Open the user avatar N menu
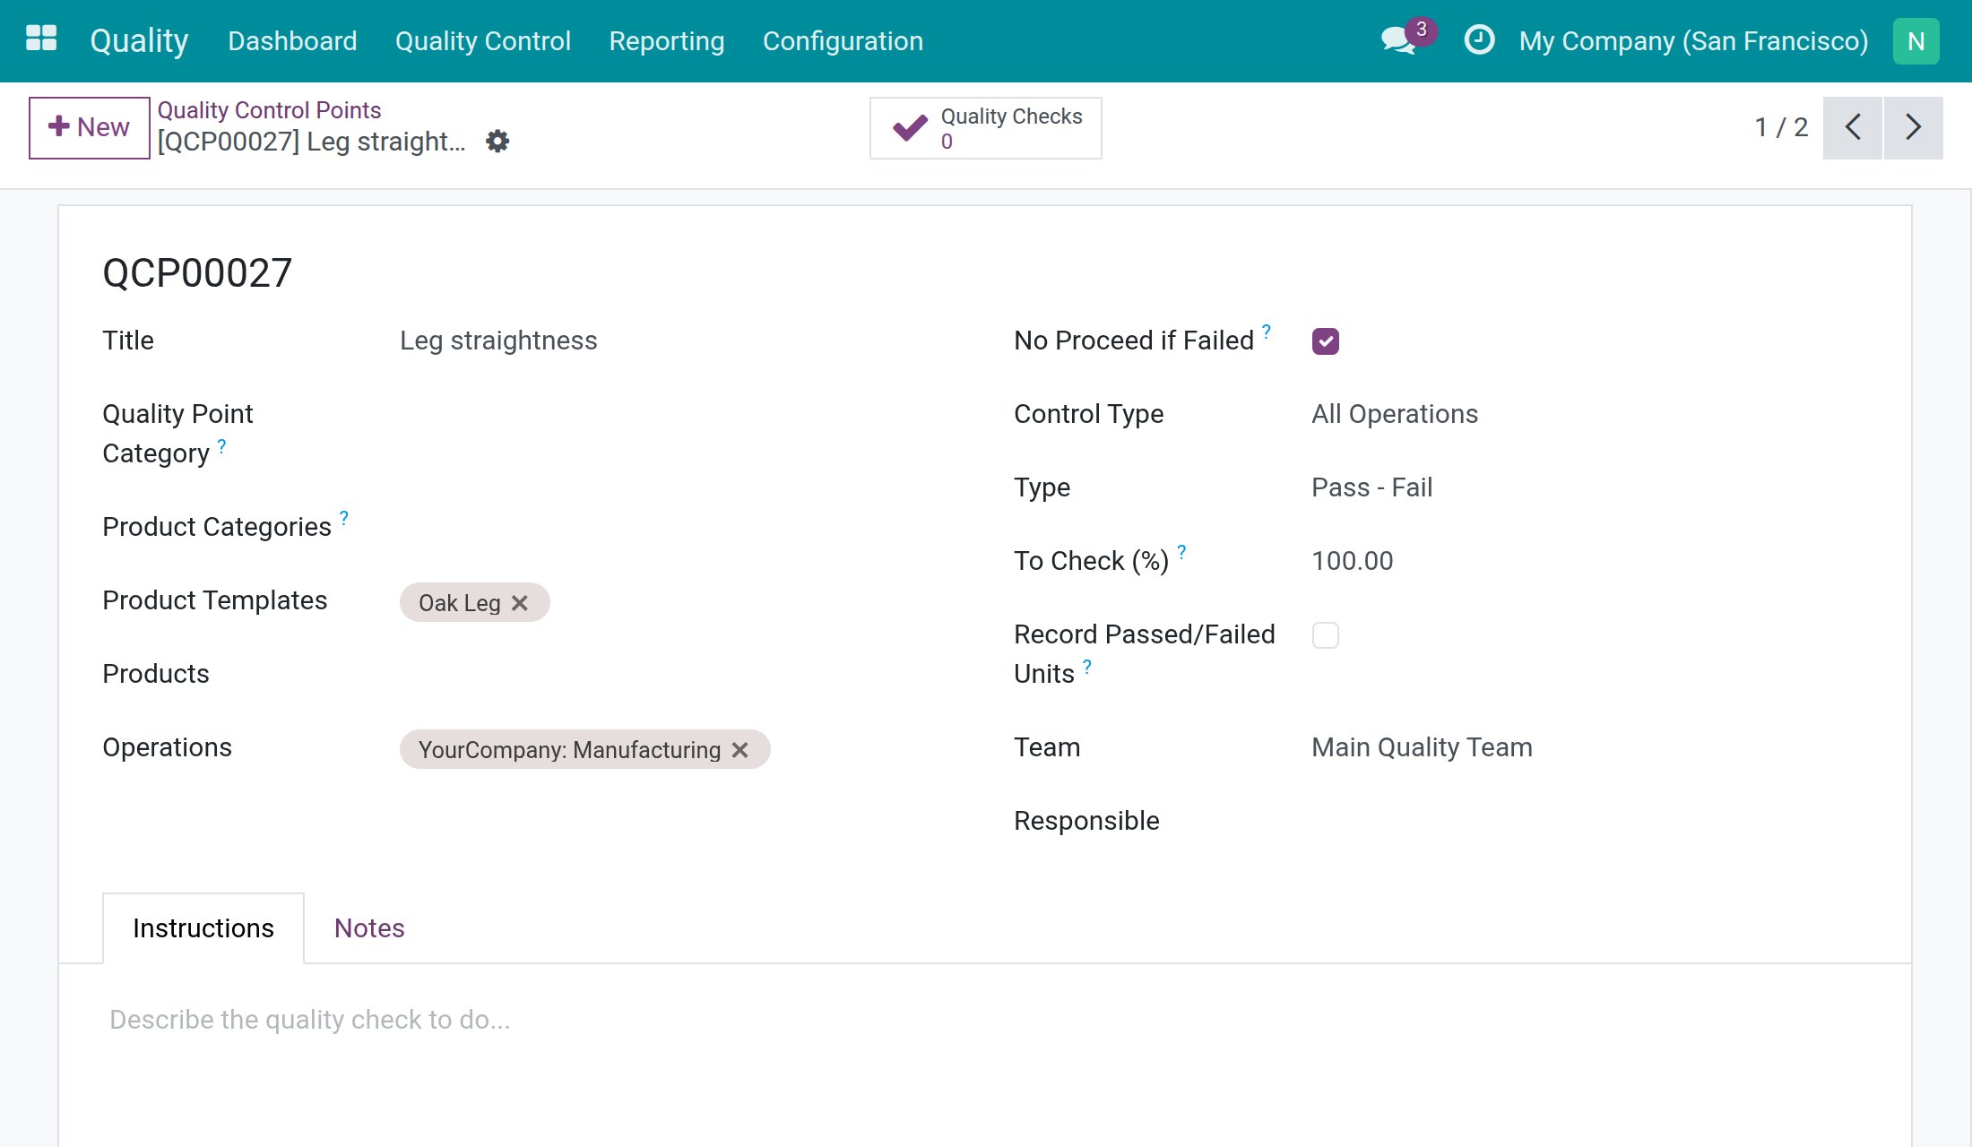1972x1147 pixels. pos(1916,41)
